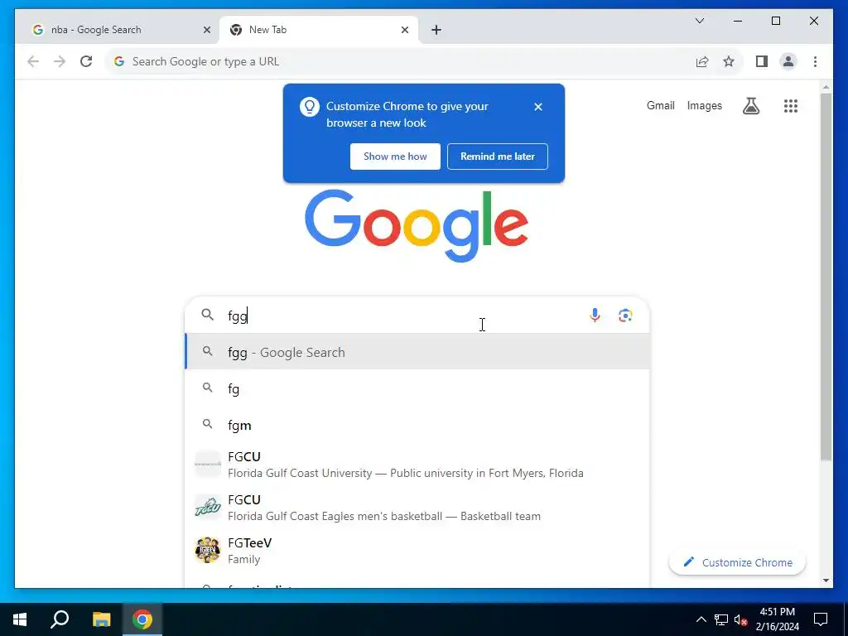Open the profile avatar menu

788,61
